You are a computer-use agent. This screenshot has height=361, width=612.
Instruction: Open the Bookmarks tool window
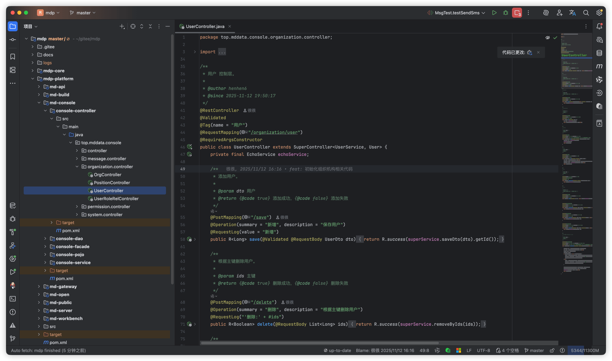click(x=13, y=57)
